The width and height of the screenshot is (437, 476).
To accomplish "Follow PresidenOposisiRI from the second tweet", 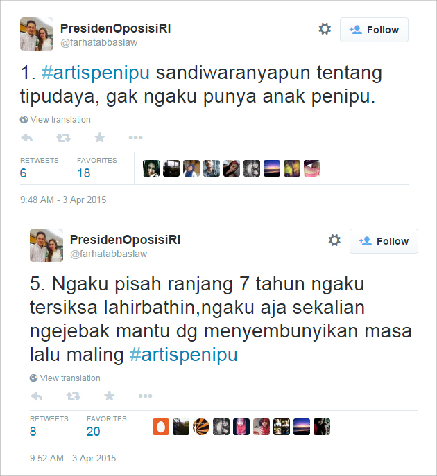I will (384, 241).
